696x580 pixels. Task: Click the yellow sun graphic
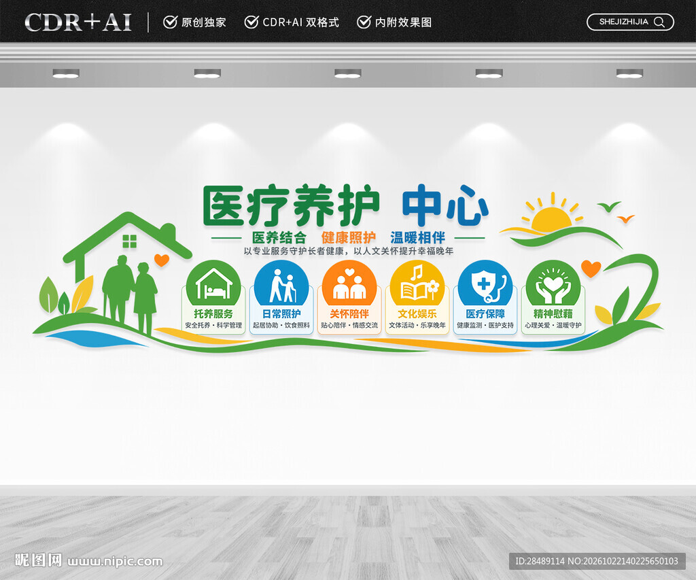click(x=552, y=212)
